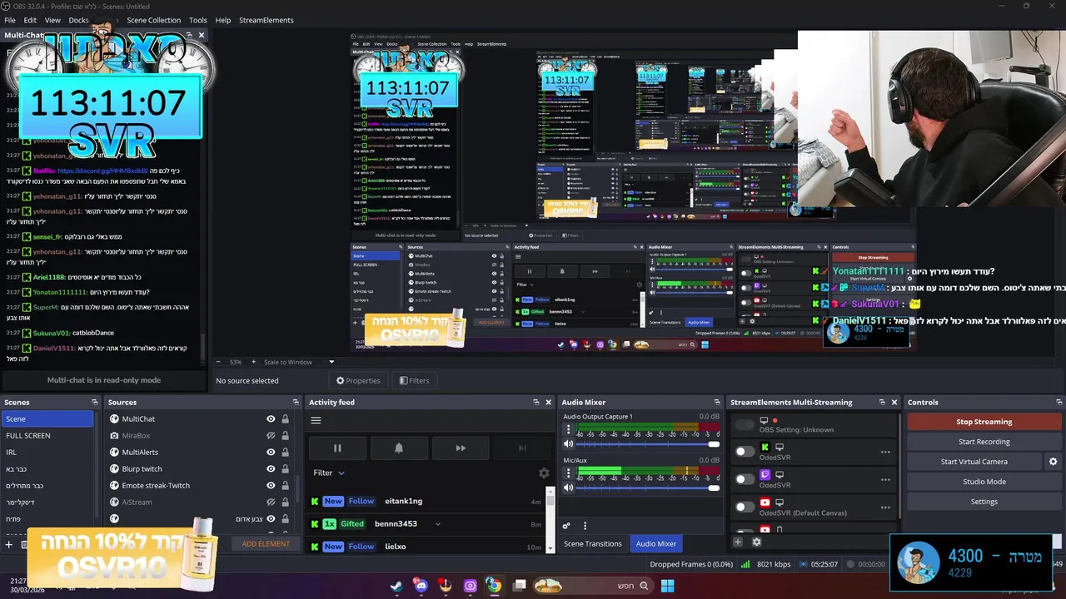Adjust Audio Output Capture 1 volume slider
The width and height of the screenshot is (1066, 599).
tap(647, 444)
